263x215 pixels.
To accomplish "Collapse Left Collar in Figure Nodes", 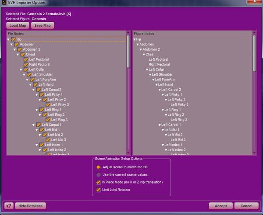I will point(147,69).
